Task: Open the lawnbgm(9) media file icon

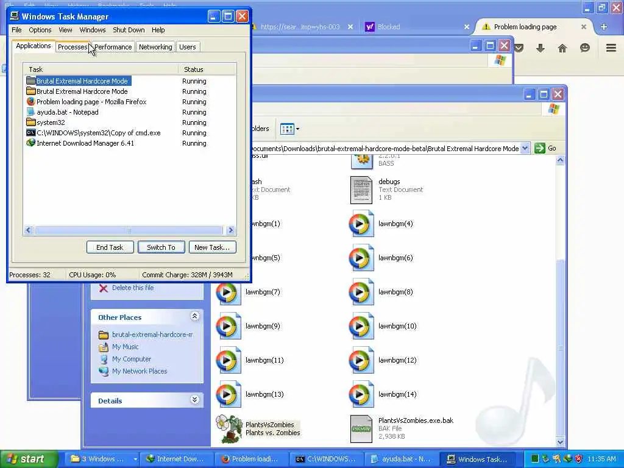Action: (228, 327)
